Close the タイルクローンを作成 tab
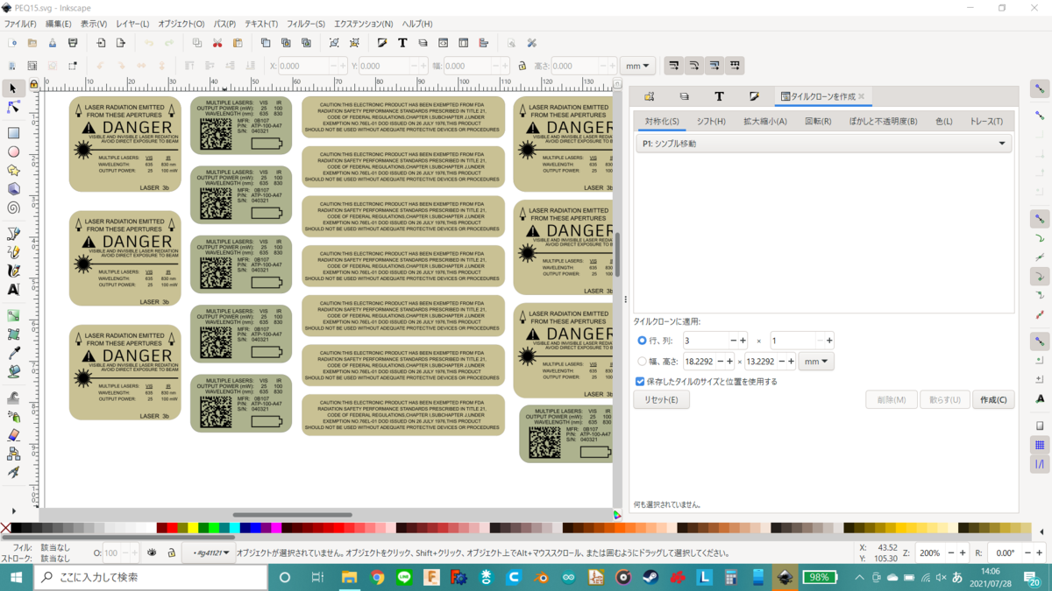 (862, 96)
